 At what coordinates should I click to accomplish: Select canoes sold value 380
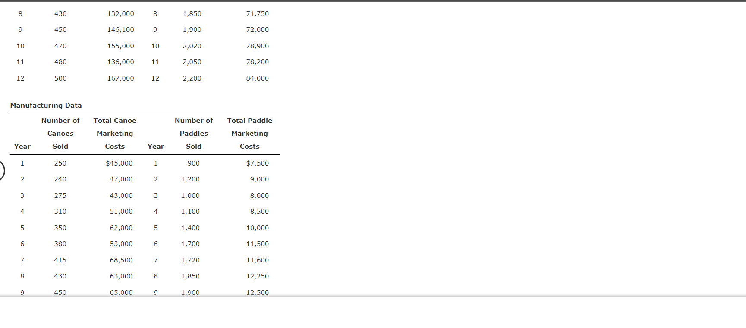[60, 244]
